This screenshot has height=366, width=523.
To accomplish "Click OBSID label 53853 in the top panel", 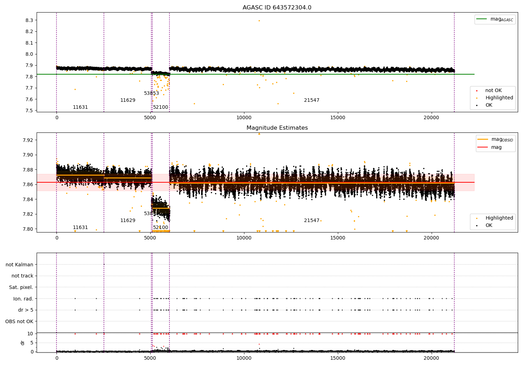I will coord(151,93).
